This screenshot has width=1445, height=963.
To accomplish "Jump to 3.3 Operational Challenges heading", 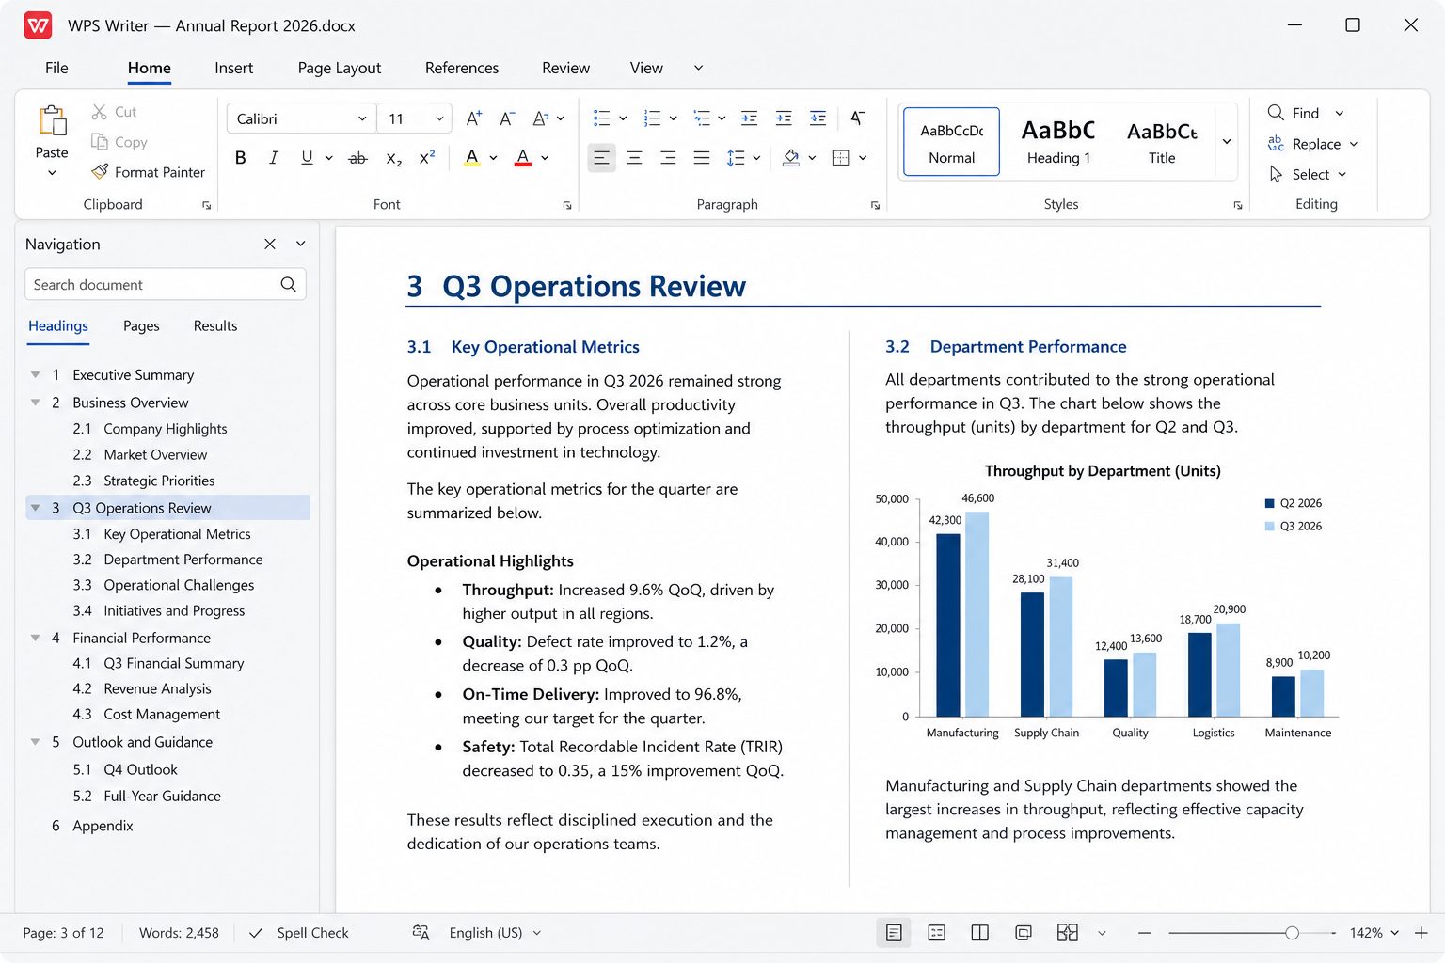I will click(x=164, y=585).
